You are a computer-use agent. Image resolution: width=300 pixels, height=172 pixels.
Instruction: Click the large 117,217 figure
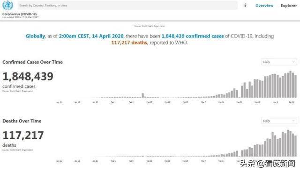[x=23, y=136]
